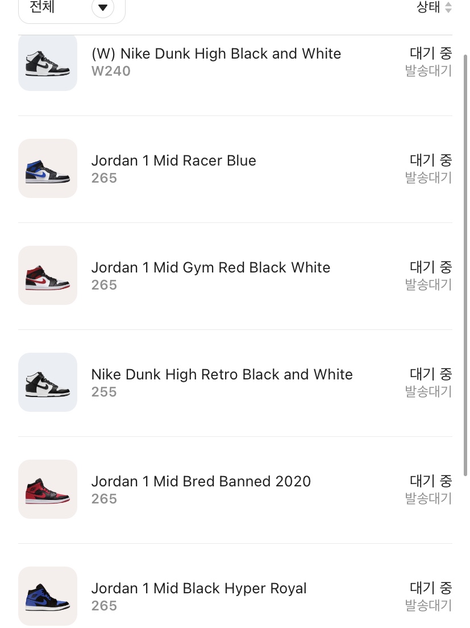Select Jordan 1 Mid Black Hyper Royal title
470x628 pixels.
tap(199, 588)
